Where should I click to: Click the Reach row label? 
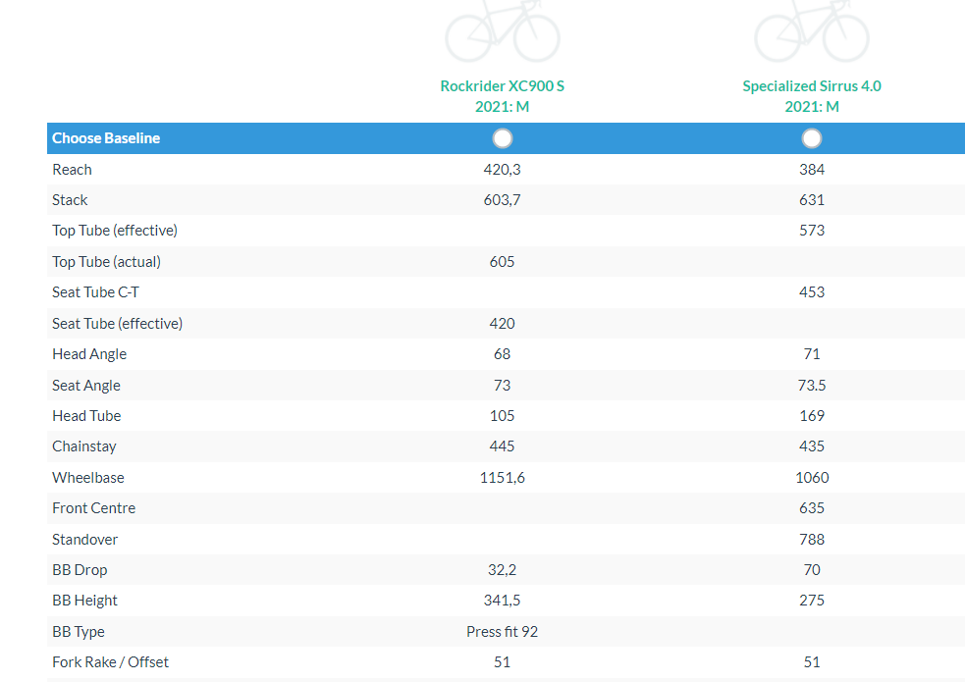[72, 169]
